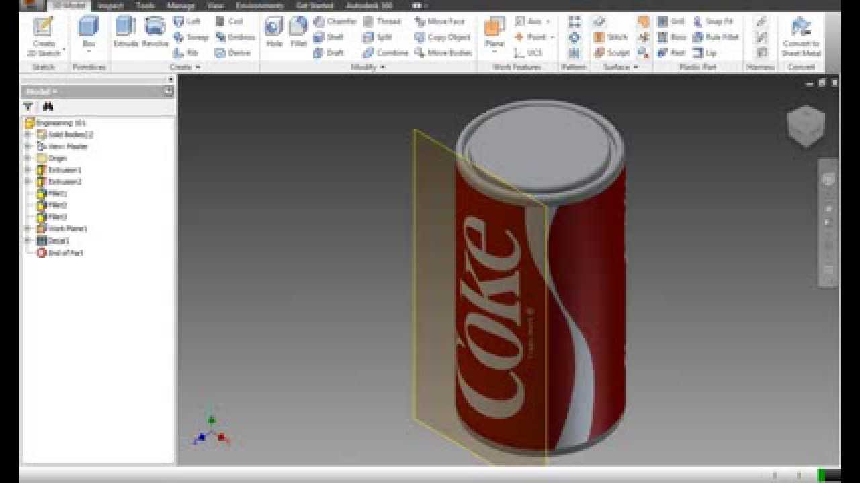The width and height of the screenshot is (860, 483).
Task: Expand the Solid Bodies node
Action: 28,134
